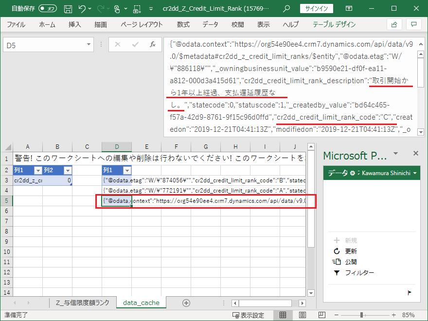Click the insert function fx icon

(152, 45)
